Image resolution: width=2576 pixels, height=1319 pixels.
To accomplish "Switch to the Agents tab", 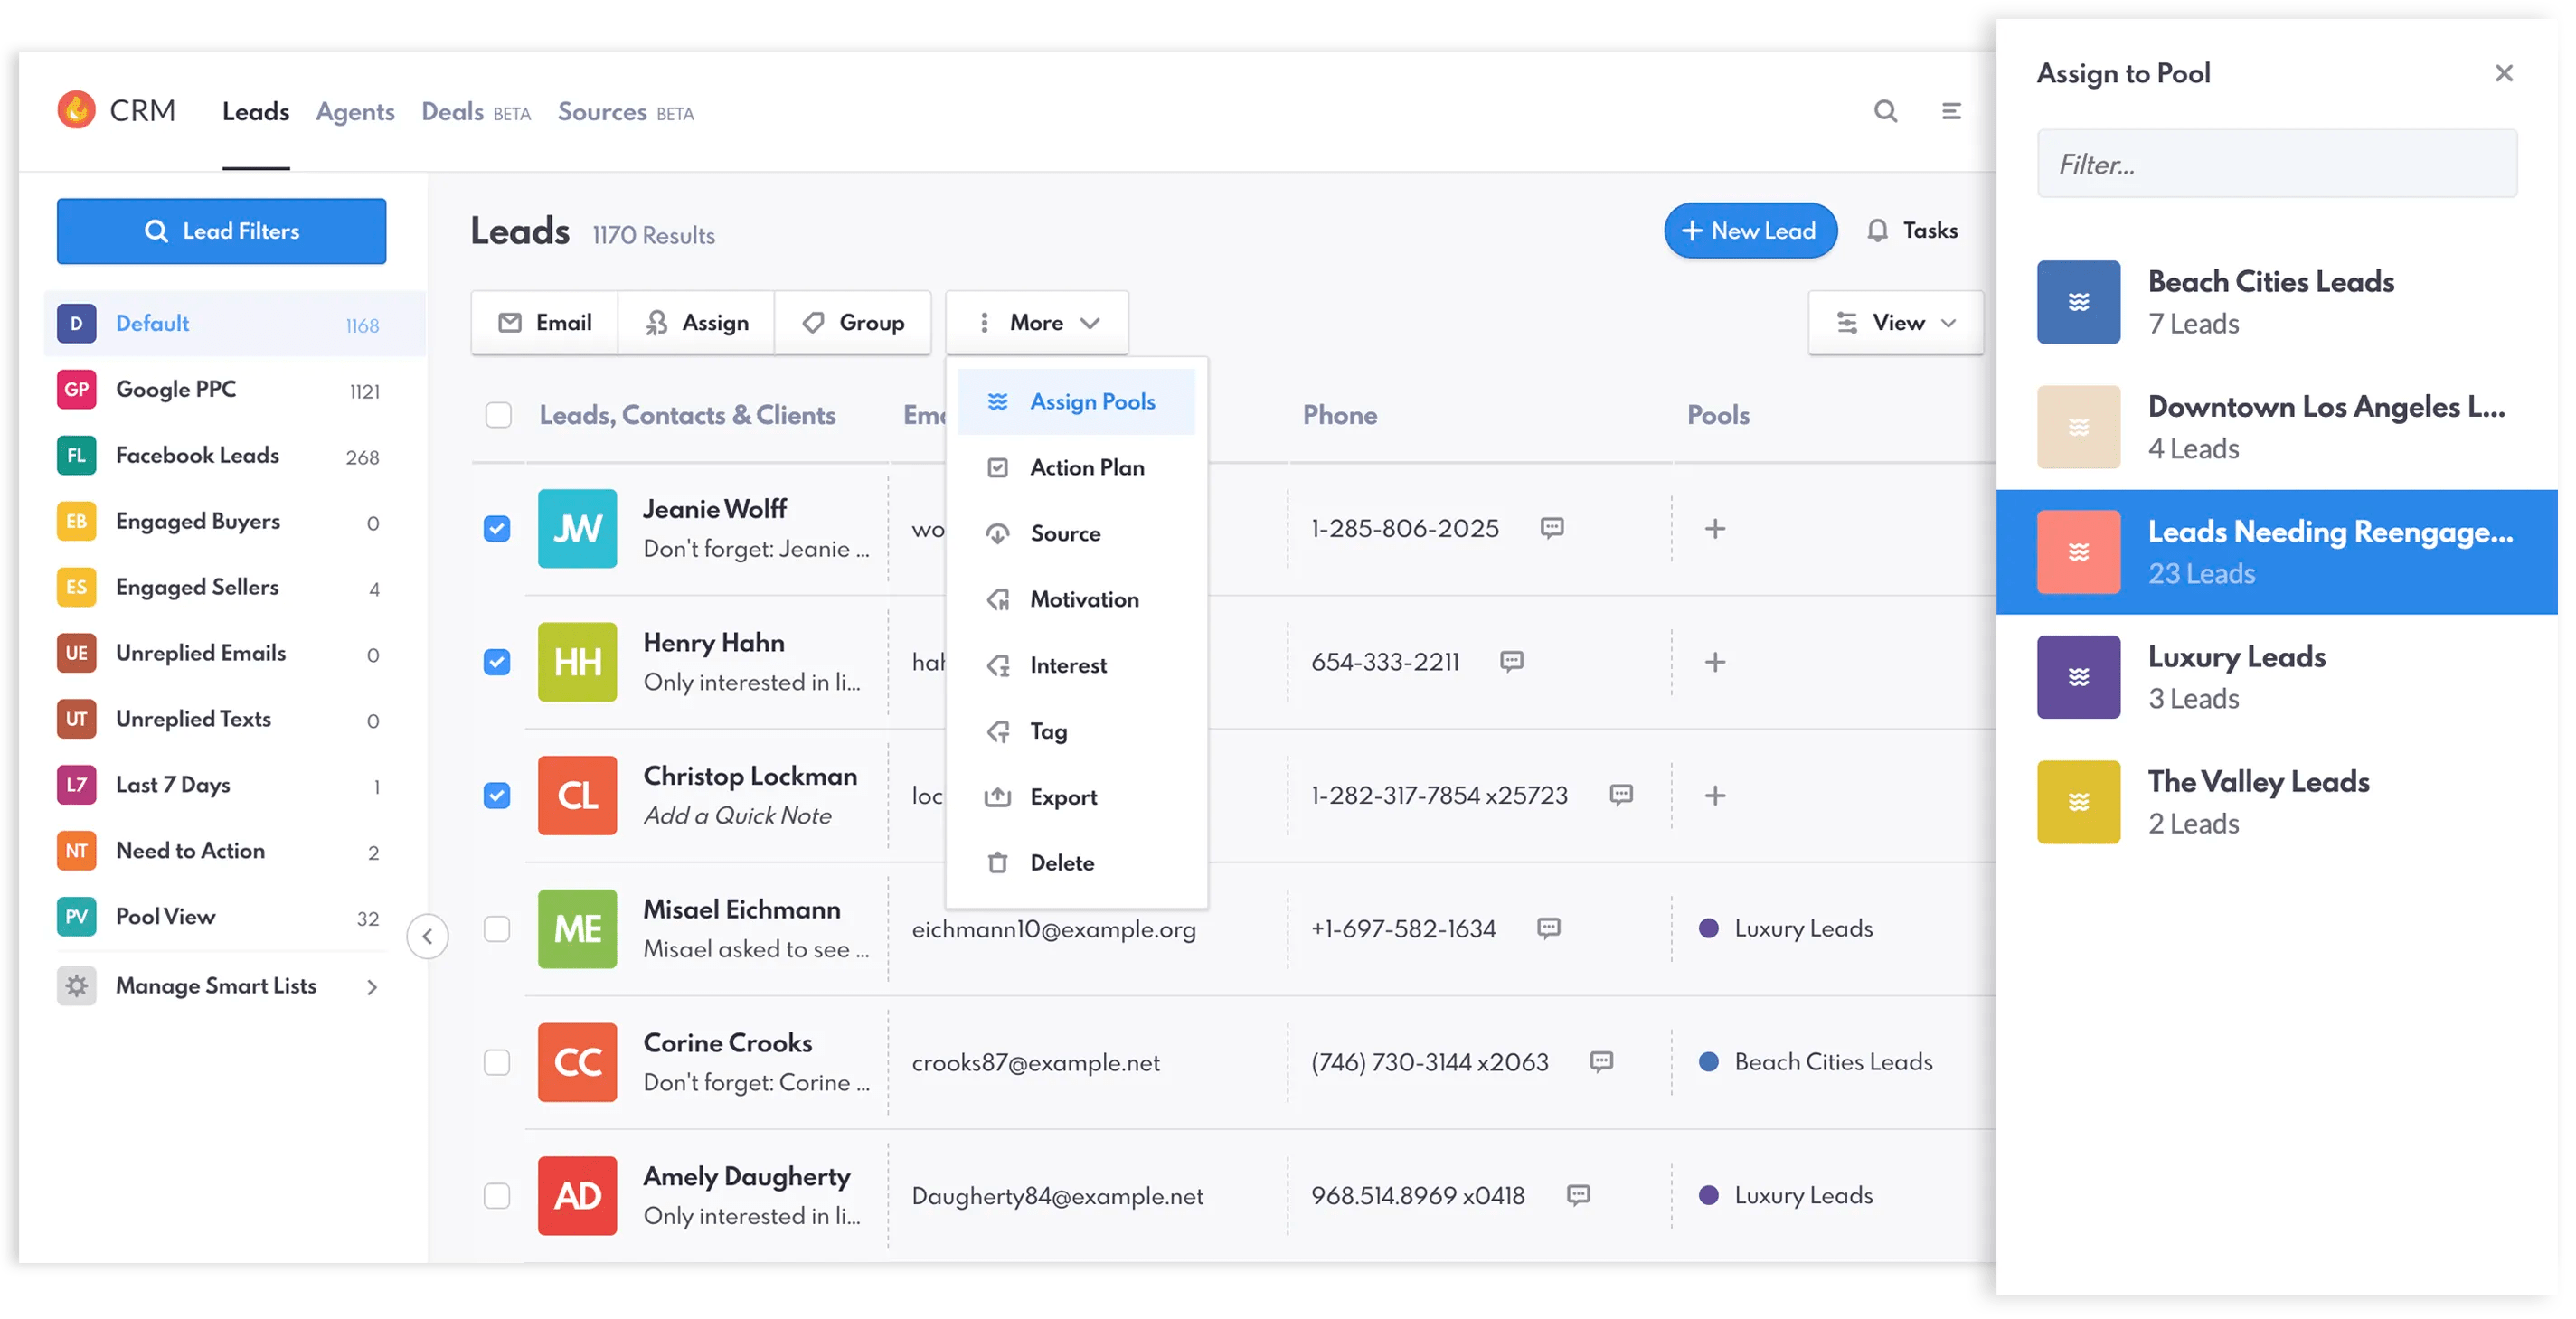I will pos(355,112).
